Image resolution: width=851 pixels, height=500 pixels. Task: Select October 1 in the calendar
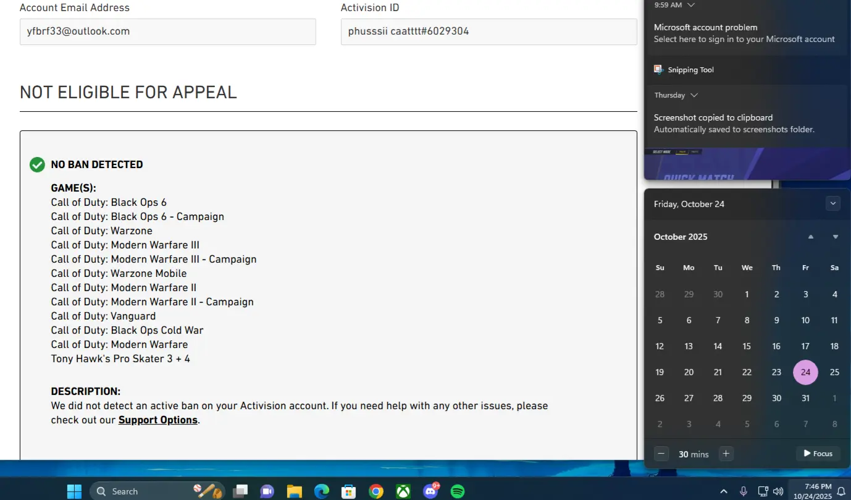[x=747, y=294]
